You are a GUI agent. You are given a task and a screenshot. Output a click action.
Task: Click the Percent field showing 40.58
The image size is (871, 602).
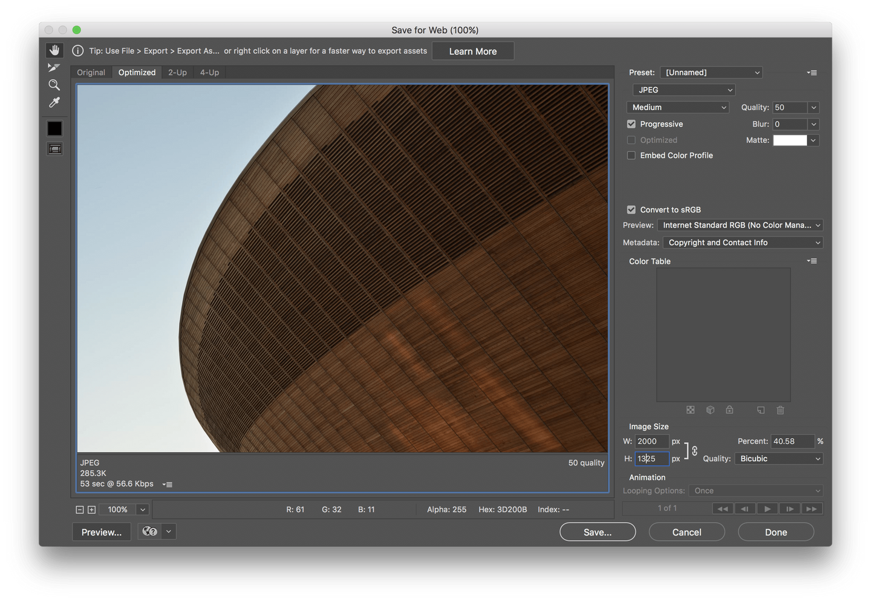point(792,442)
